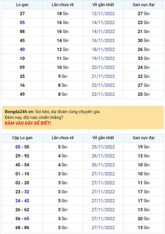Select the pair 01 - 10
This screenshot has width=165, height=234.
(x=22, y=174)
